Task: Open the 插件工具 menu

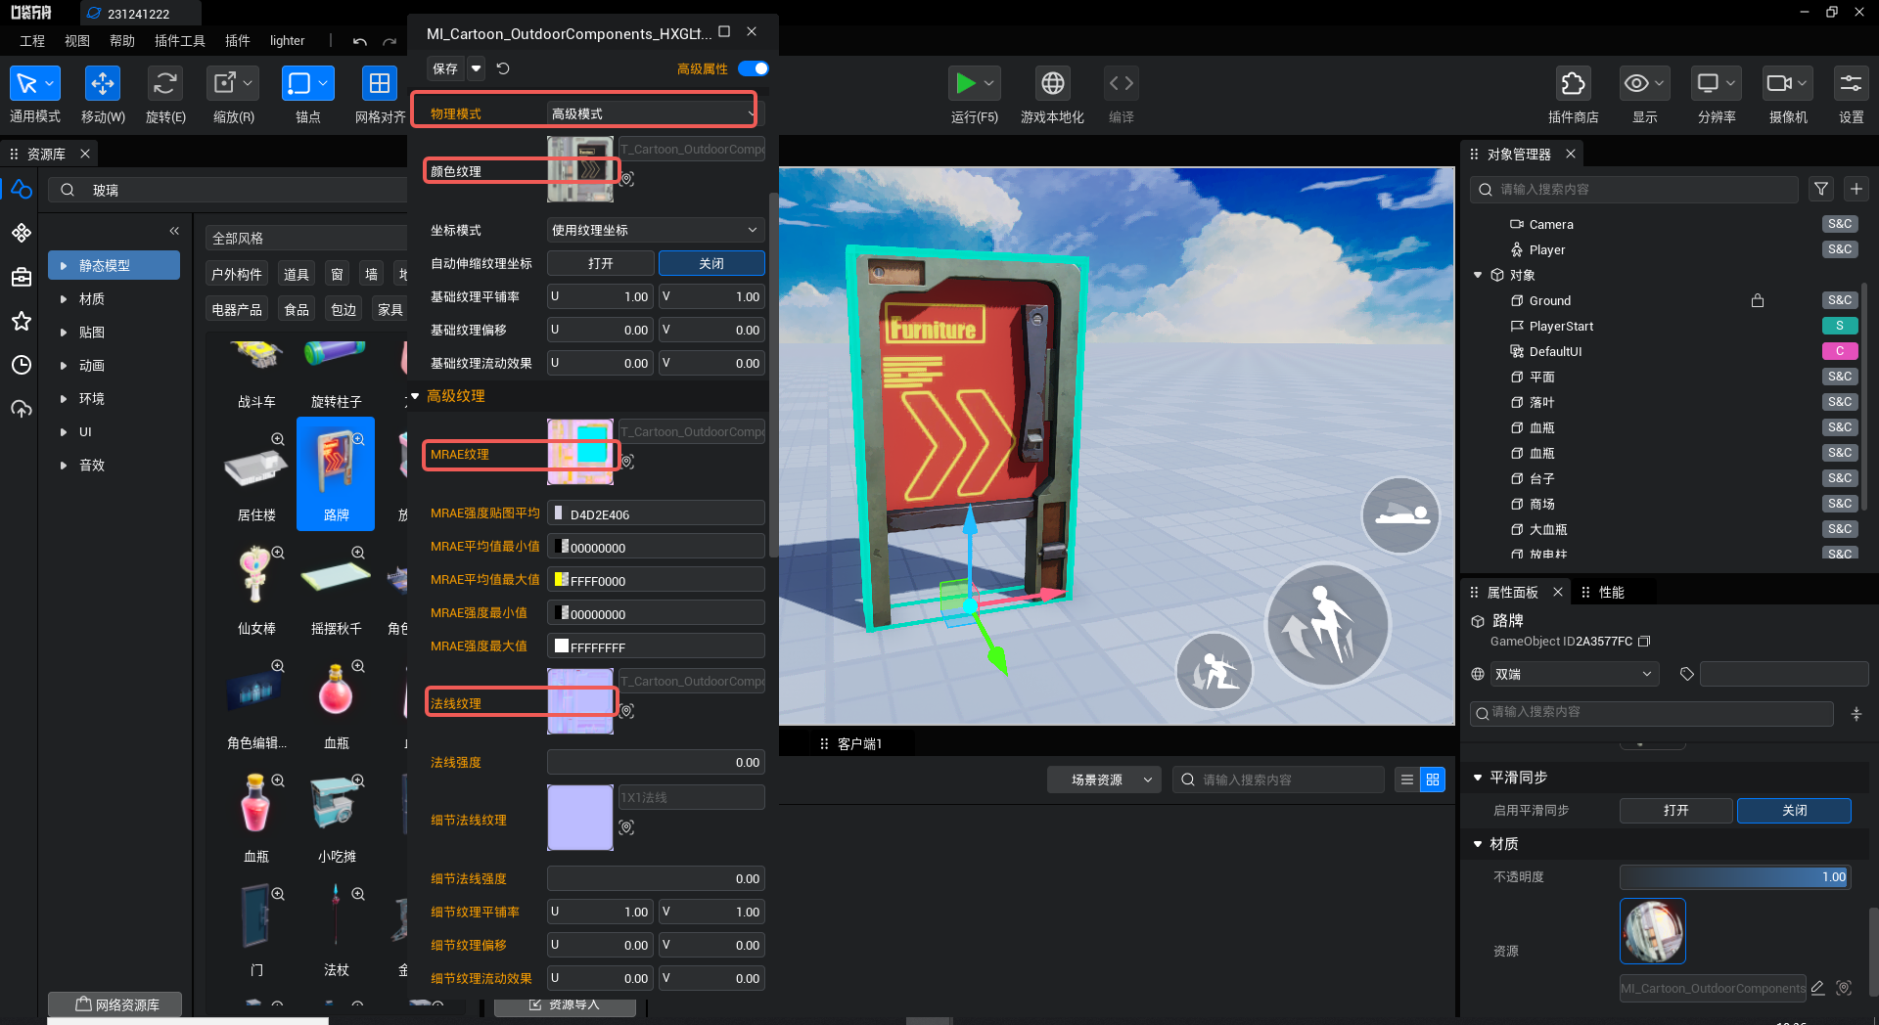Action: tap(180, 41)
